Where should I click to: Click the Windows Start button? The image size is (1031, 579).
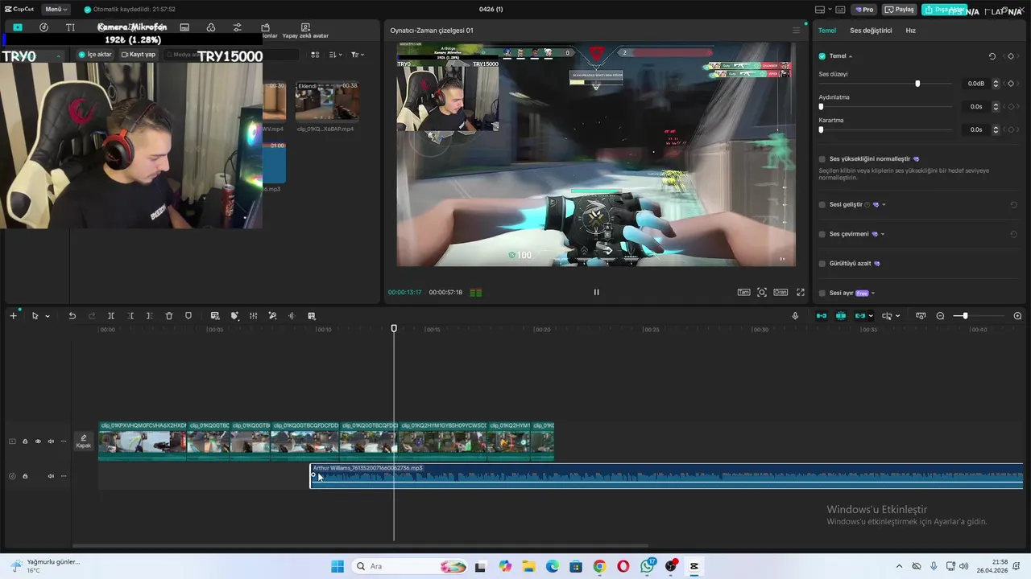coord(337,566)
